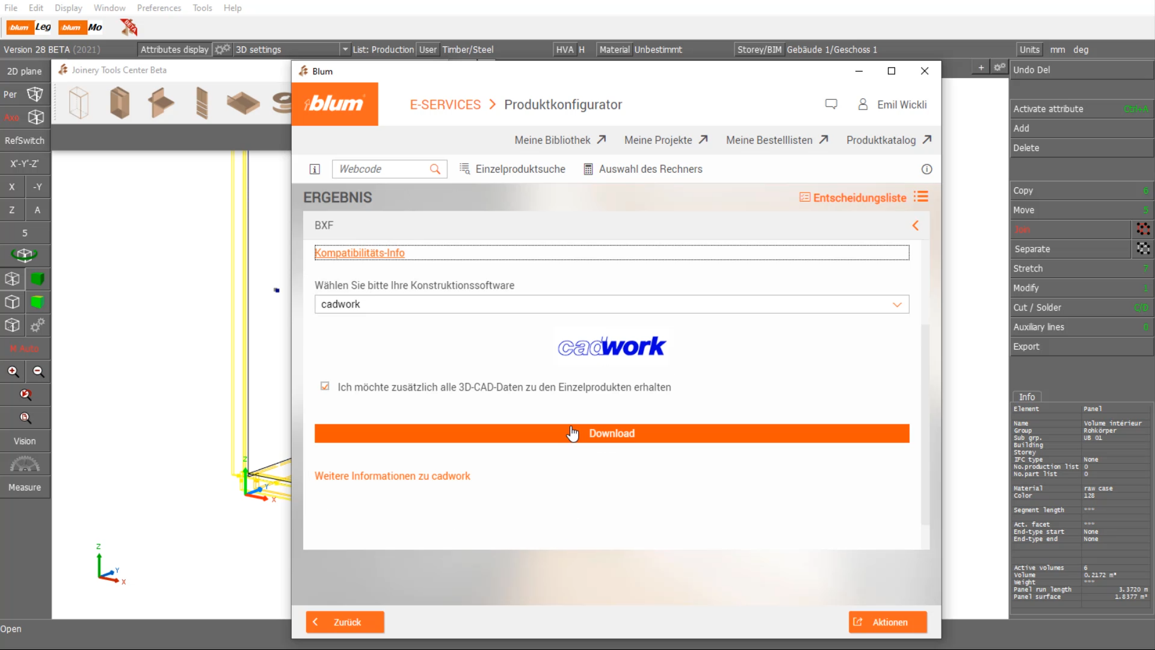The width and height of the screenshot is (1155, 650).
Task: Open the chat message icon in Blum header
Action: (x=831, y=104)
